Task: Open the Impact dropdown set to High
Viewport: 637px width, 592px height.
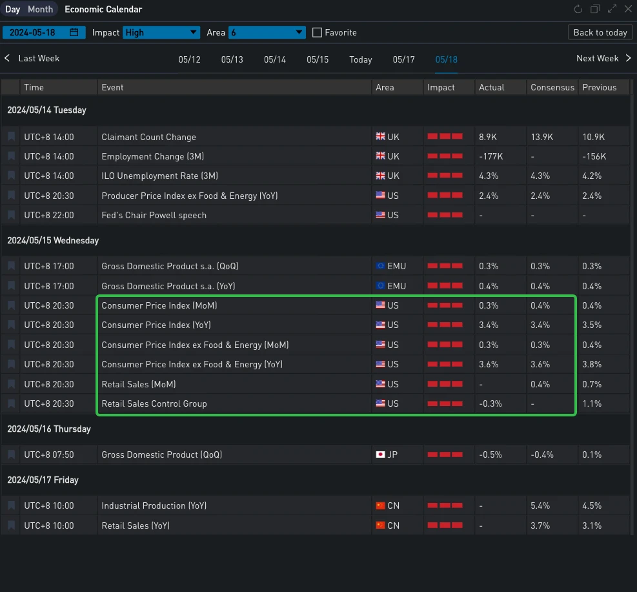Action: (161, 32)
